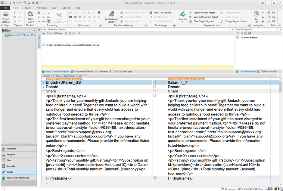Viewport: 283px width, 191px height.
Task: Switch to the Advanced ribbon tab
Action: click(x=42, y=8)
